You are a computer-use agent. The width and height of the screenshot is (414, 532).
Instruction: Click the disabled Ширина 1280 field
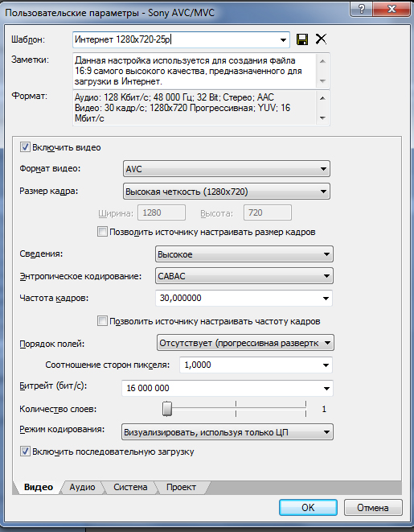click(x=162, y=212)
